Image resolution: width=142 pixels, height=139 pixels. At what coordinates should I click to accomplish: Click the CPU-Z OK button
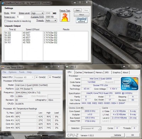coord(132,135)
